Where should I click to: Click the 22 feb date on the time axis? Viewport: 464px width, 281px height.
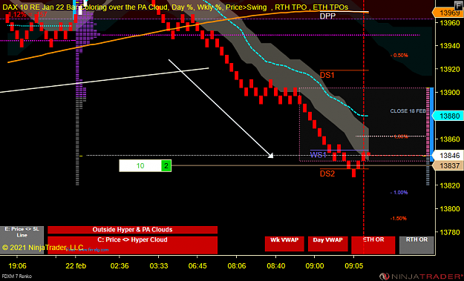(76, 266)
